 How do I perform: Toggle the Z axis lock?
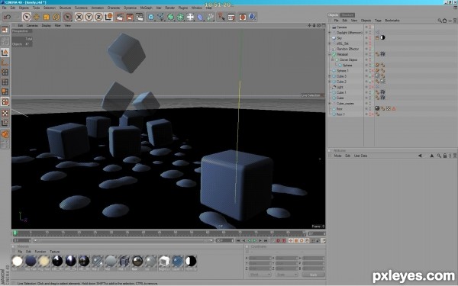[98, 17]
